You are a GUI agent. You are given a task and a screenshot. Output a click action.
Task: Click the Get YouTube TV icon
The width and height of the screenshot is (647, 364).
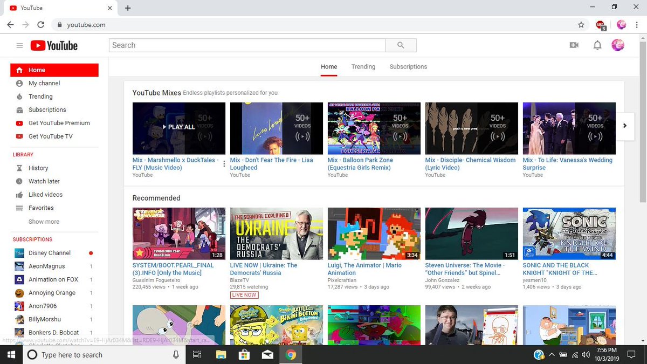click(x=19, y=136)
